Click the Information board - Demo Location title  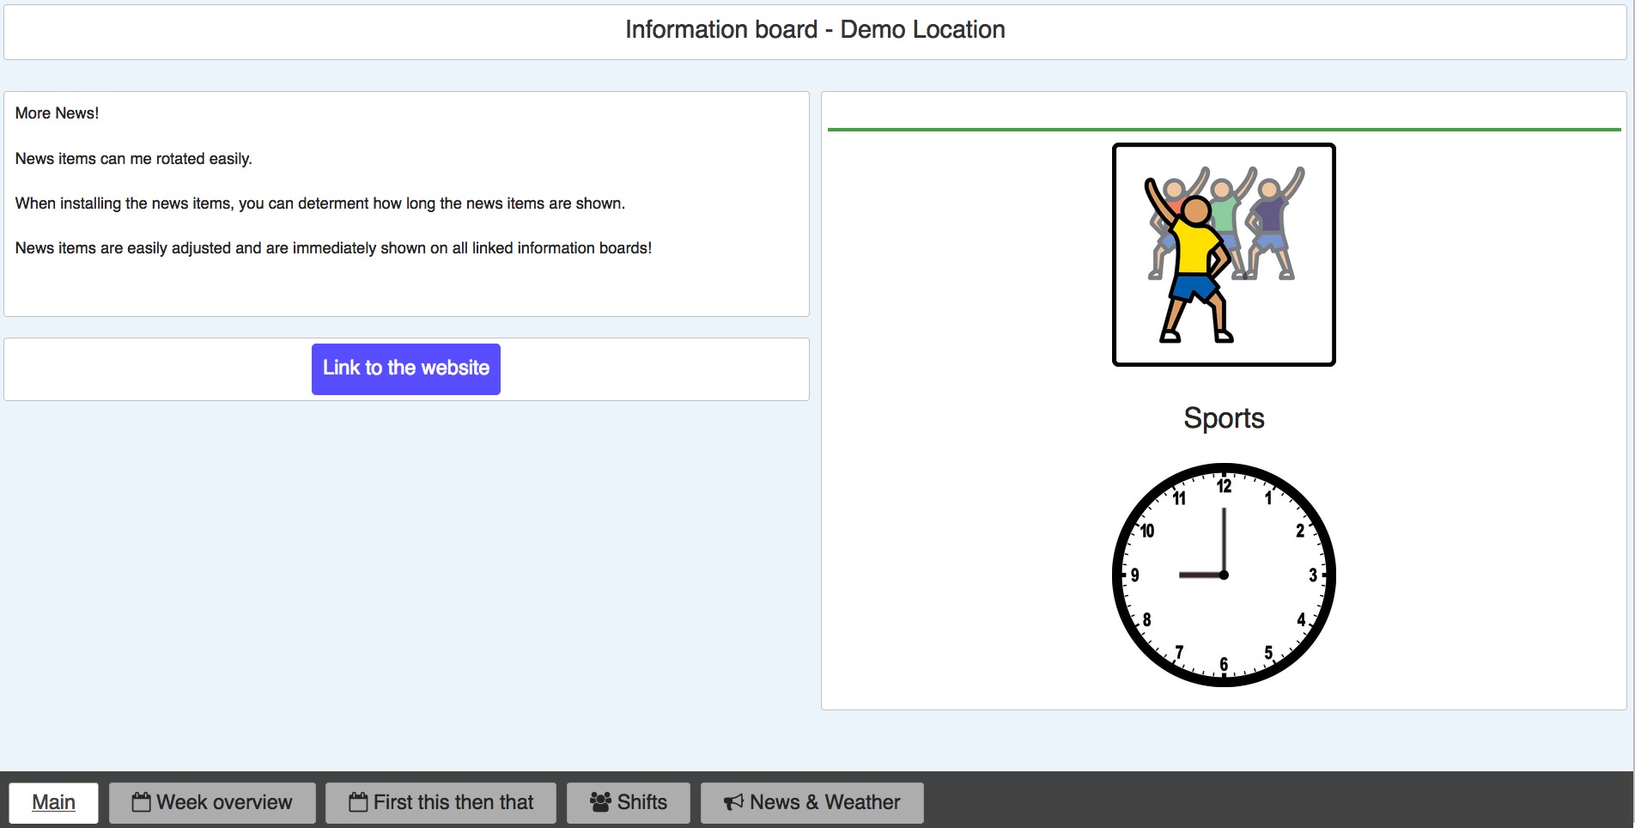[x=815, y=30]
